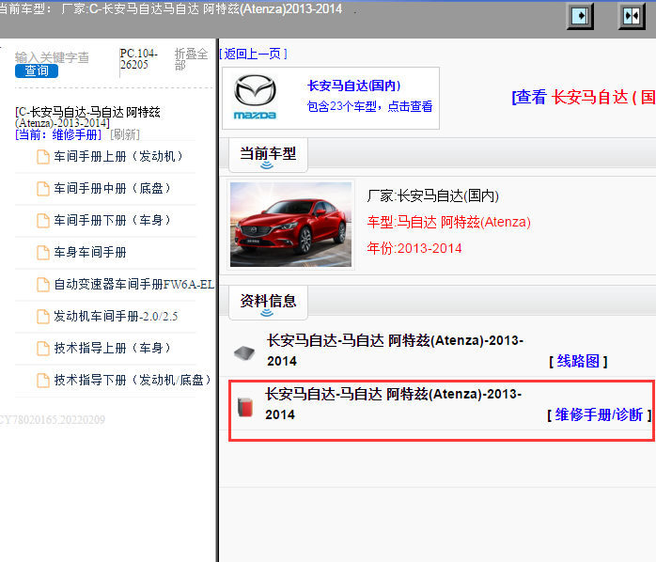Open 自动变速器车间手册FW6A-EL document
The image size is (656, 562).
pyautogui.click(x=133, y=284)
